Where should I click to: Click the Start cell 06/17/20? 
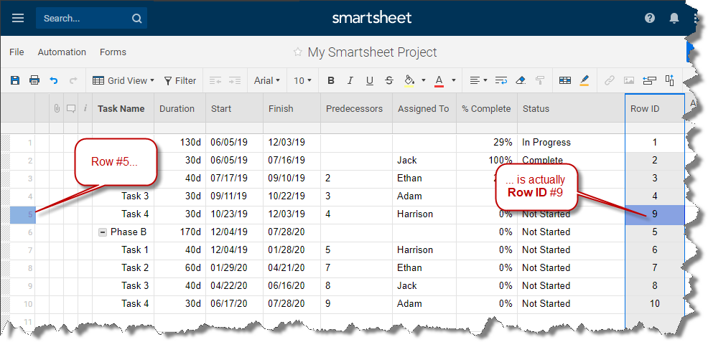point(234,304)
